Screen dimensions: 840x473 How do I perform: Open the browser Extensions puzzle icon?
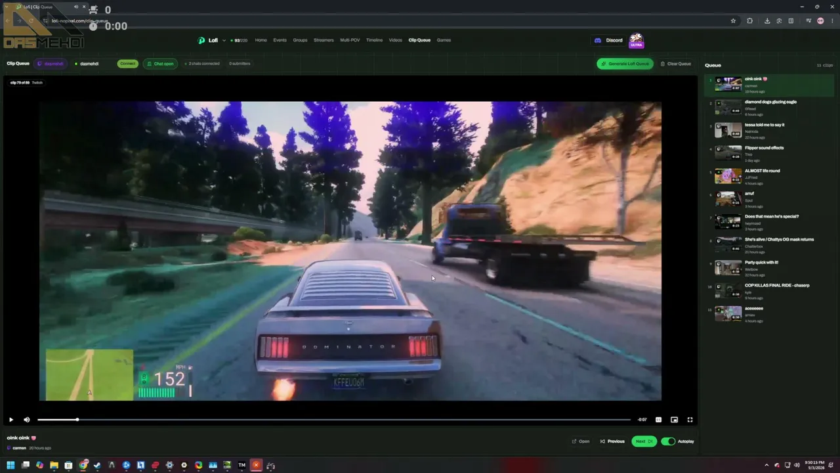click(x=750, y=21)
